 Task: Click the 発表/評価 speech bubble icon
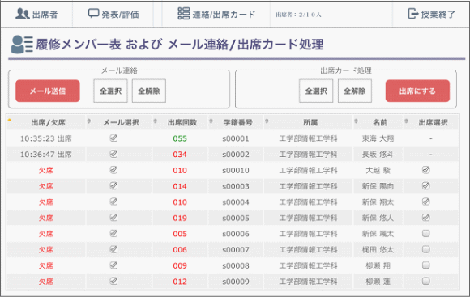pos(93,14)
